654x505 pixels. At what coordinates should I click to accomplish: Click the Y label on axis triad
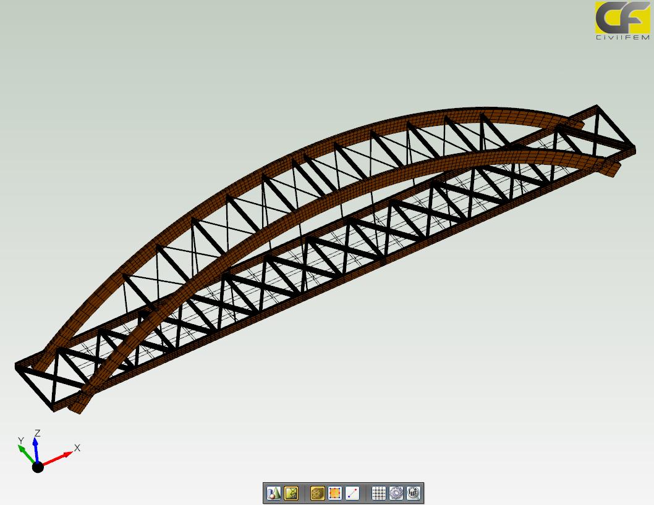20,440
